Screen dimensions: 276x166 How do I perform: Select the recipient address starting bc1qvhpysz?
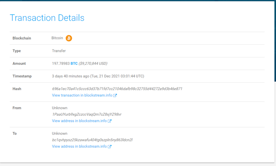(x=92, y=140)
